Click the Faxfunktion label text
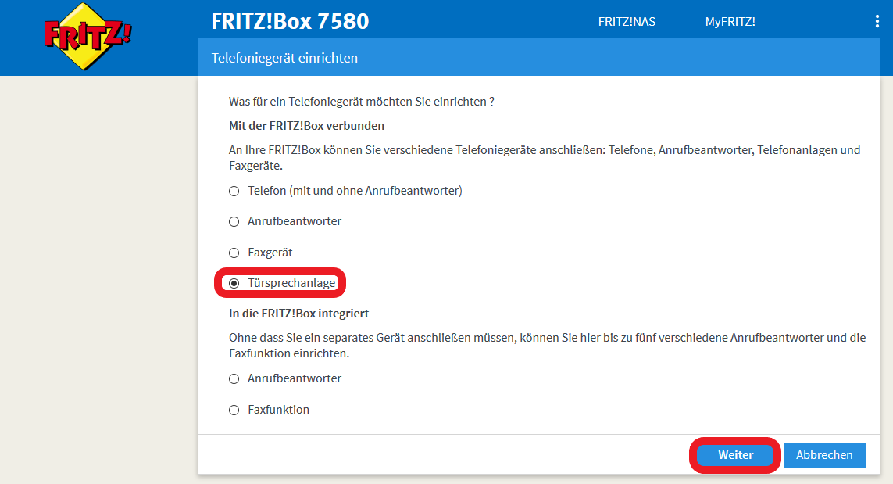The height and width of the screenshot is (484, 893). [x=278, y=410]
